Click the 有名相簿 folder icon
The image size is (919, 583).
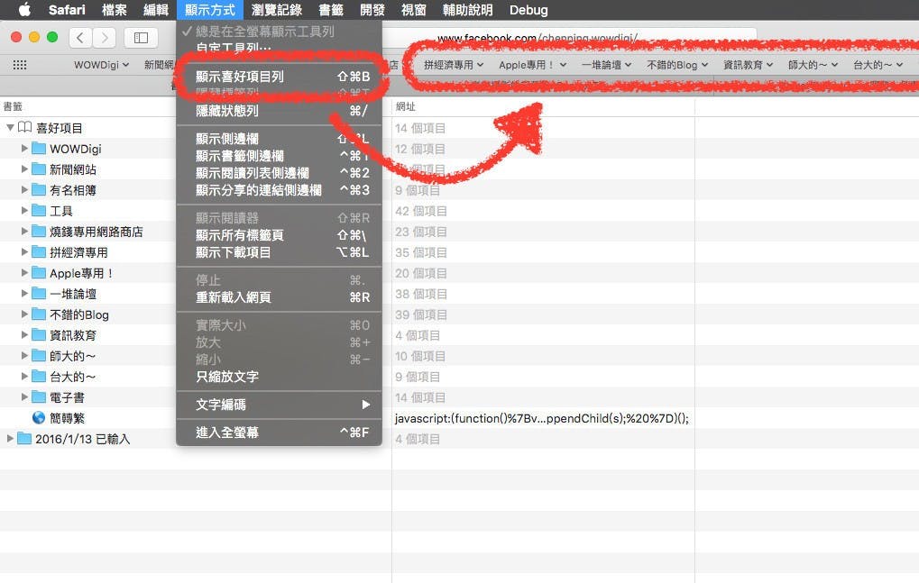pyautogui.click(x=39, y=189)
